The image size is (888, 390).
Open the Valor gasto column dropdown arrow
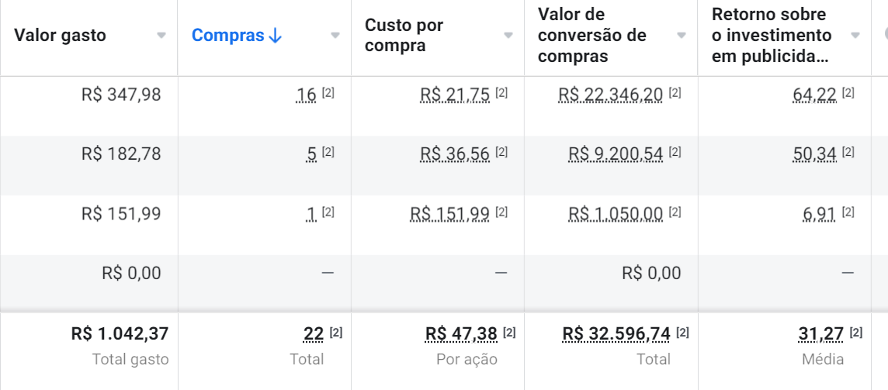tap(161, 36)
